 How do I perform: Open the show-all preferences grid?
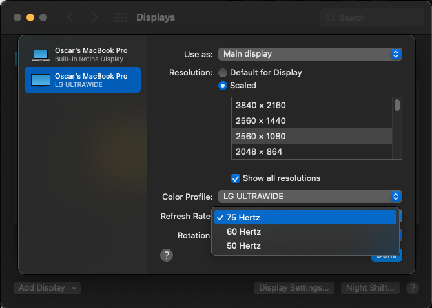click(x=121, y=17)
